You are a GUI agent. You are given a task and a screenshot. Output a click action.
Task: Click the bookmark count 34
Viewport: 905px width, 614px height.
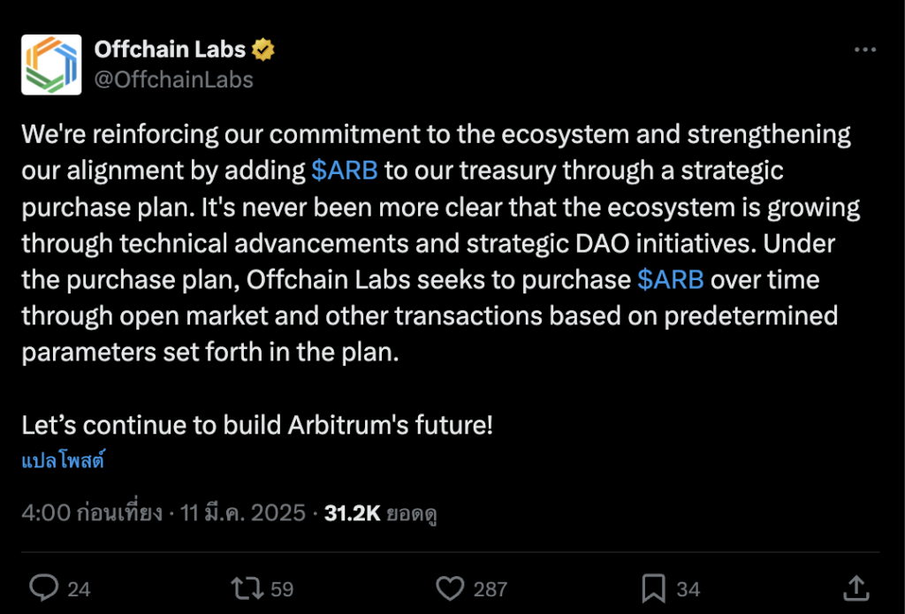(x=688, y=588)
